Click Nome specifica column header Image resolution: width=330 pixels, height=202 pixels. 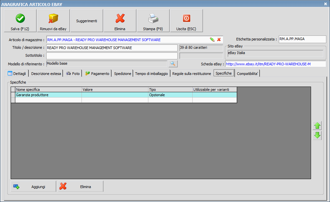pos(49,90)
